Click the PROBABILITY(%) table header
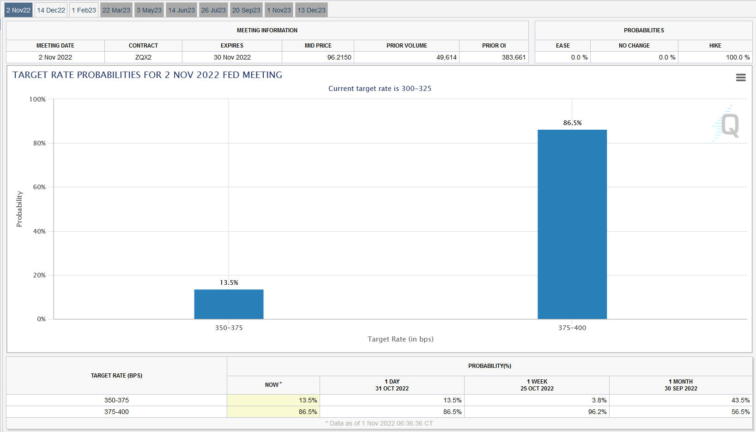Screen dimensions: 756x432 click(x=490, y=366)
